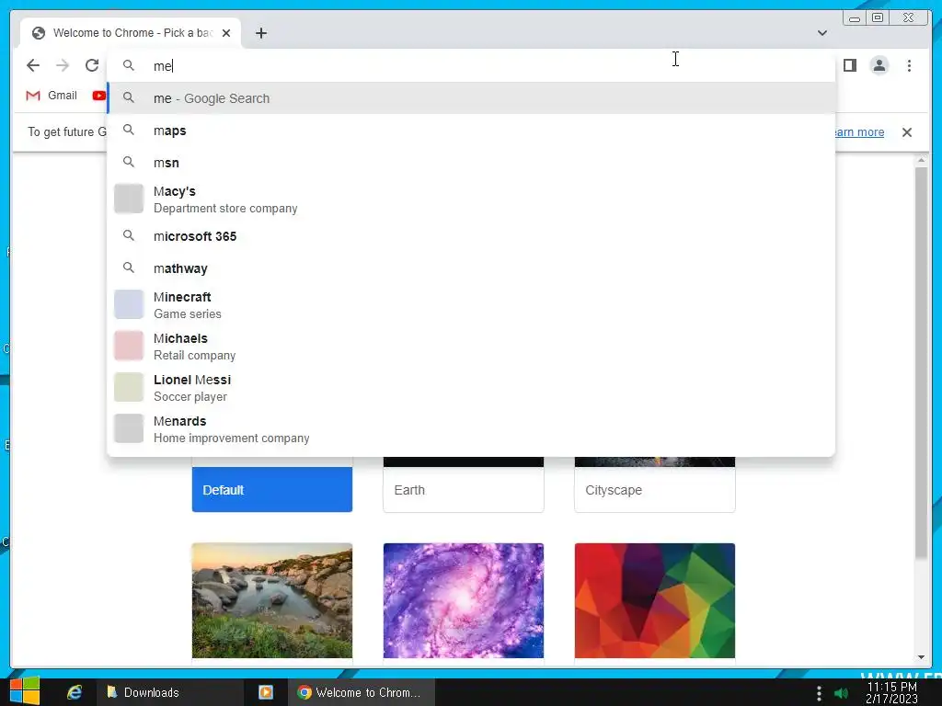The image size is (942, 706).
Task: Choose the Lionel Messi suggestion
Action: click(x=472, y=388)
